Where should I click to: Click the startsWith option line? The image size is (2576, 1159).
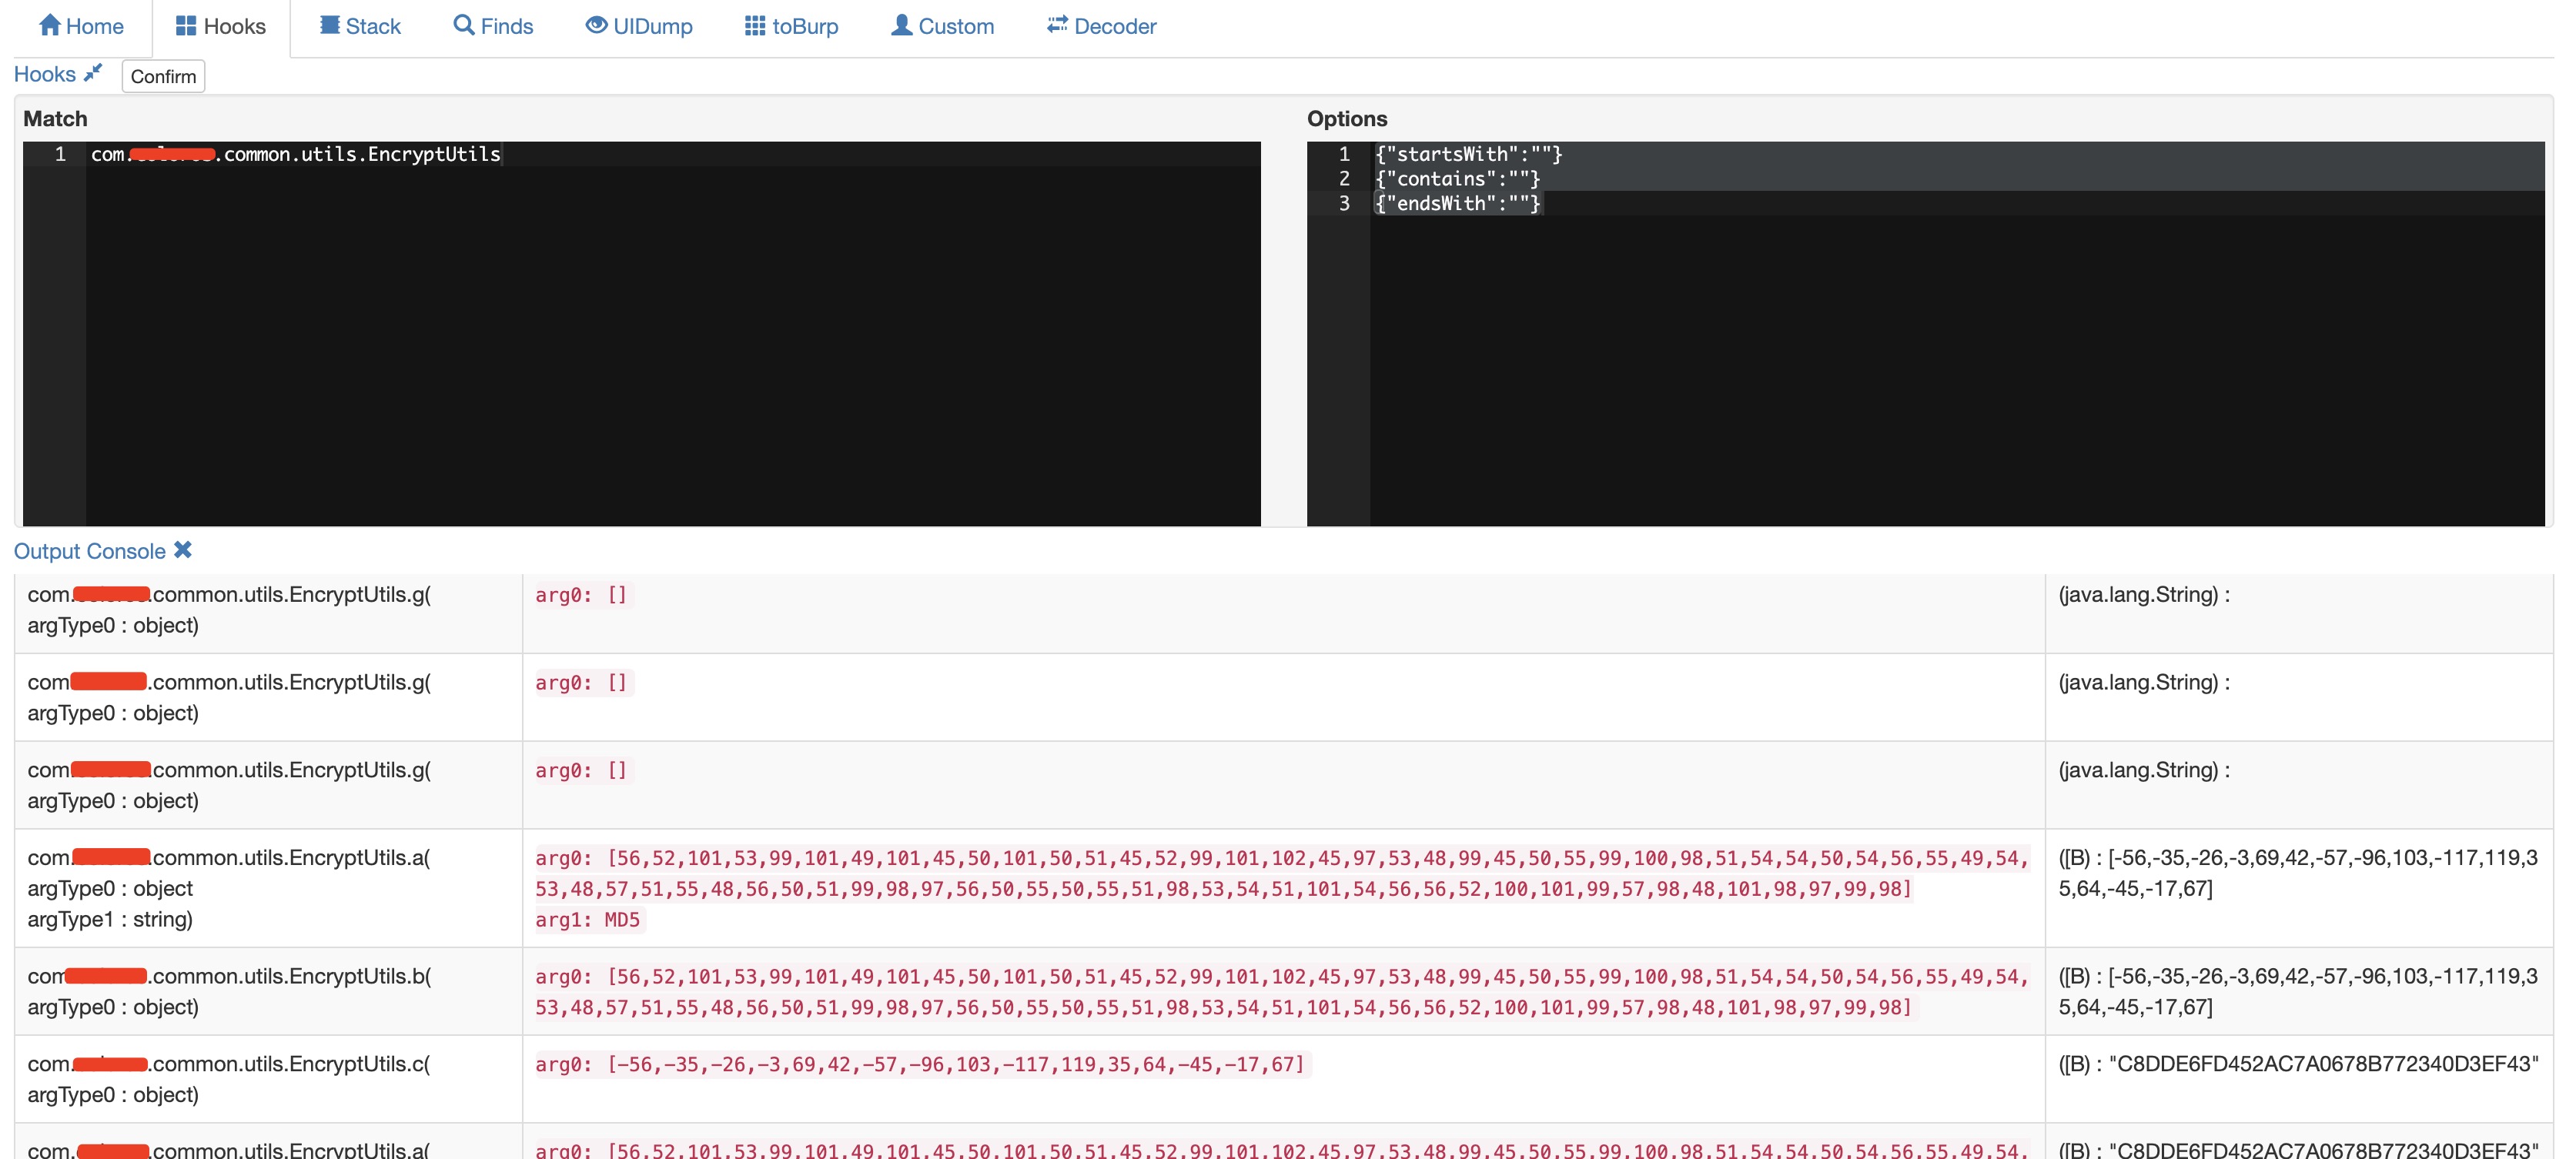(1957, 154)
